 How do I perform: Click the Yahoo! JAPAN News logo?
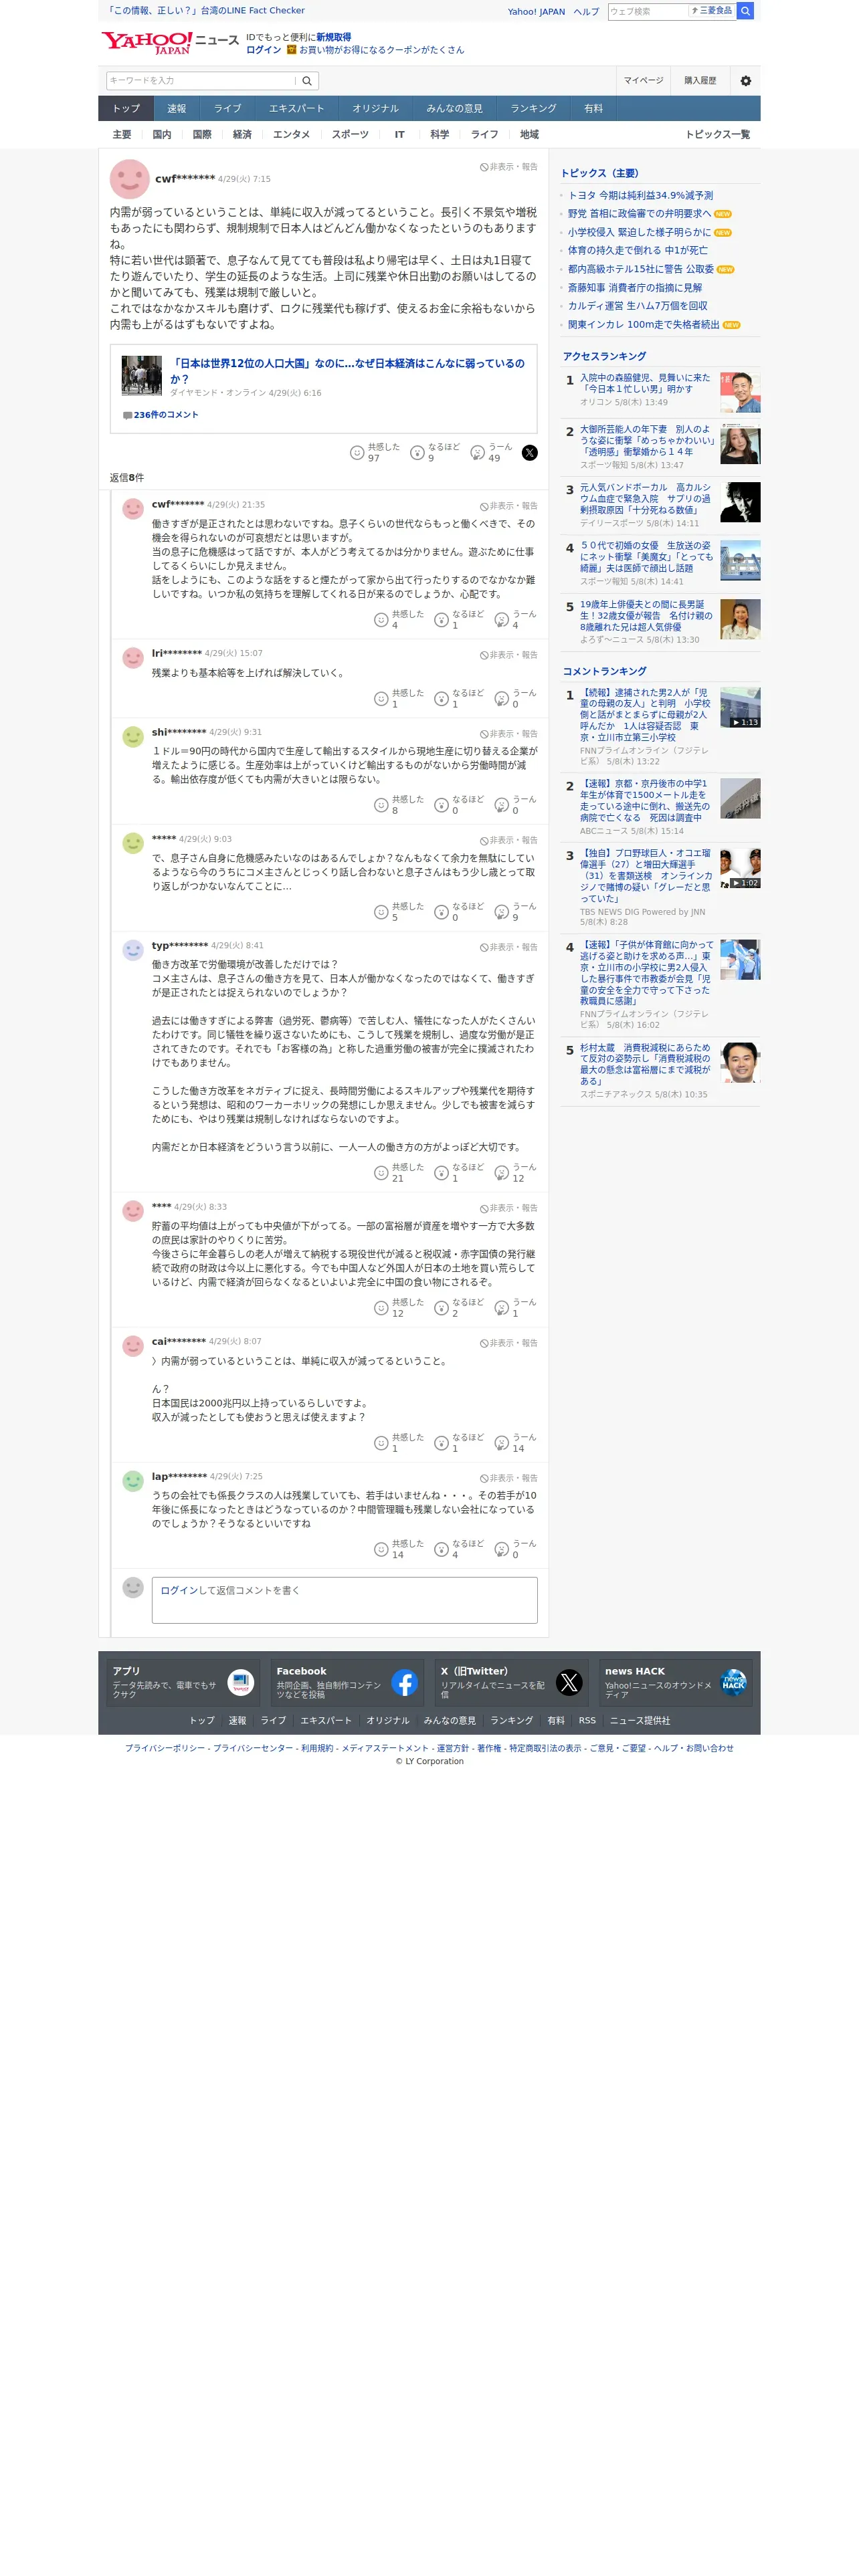coord(170,43)
